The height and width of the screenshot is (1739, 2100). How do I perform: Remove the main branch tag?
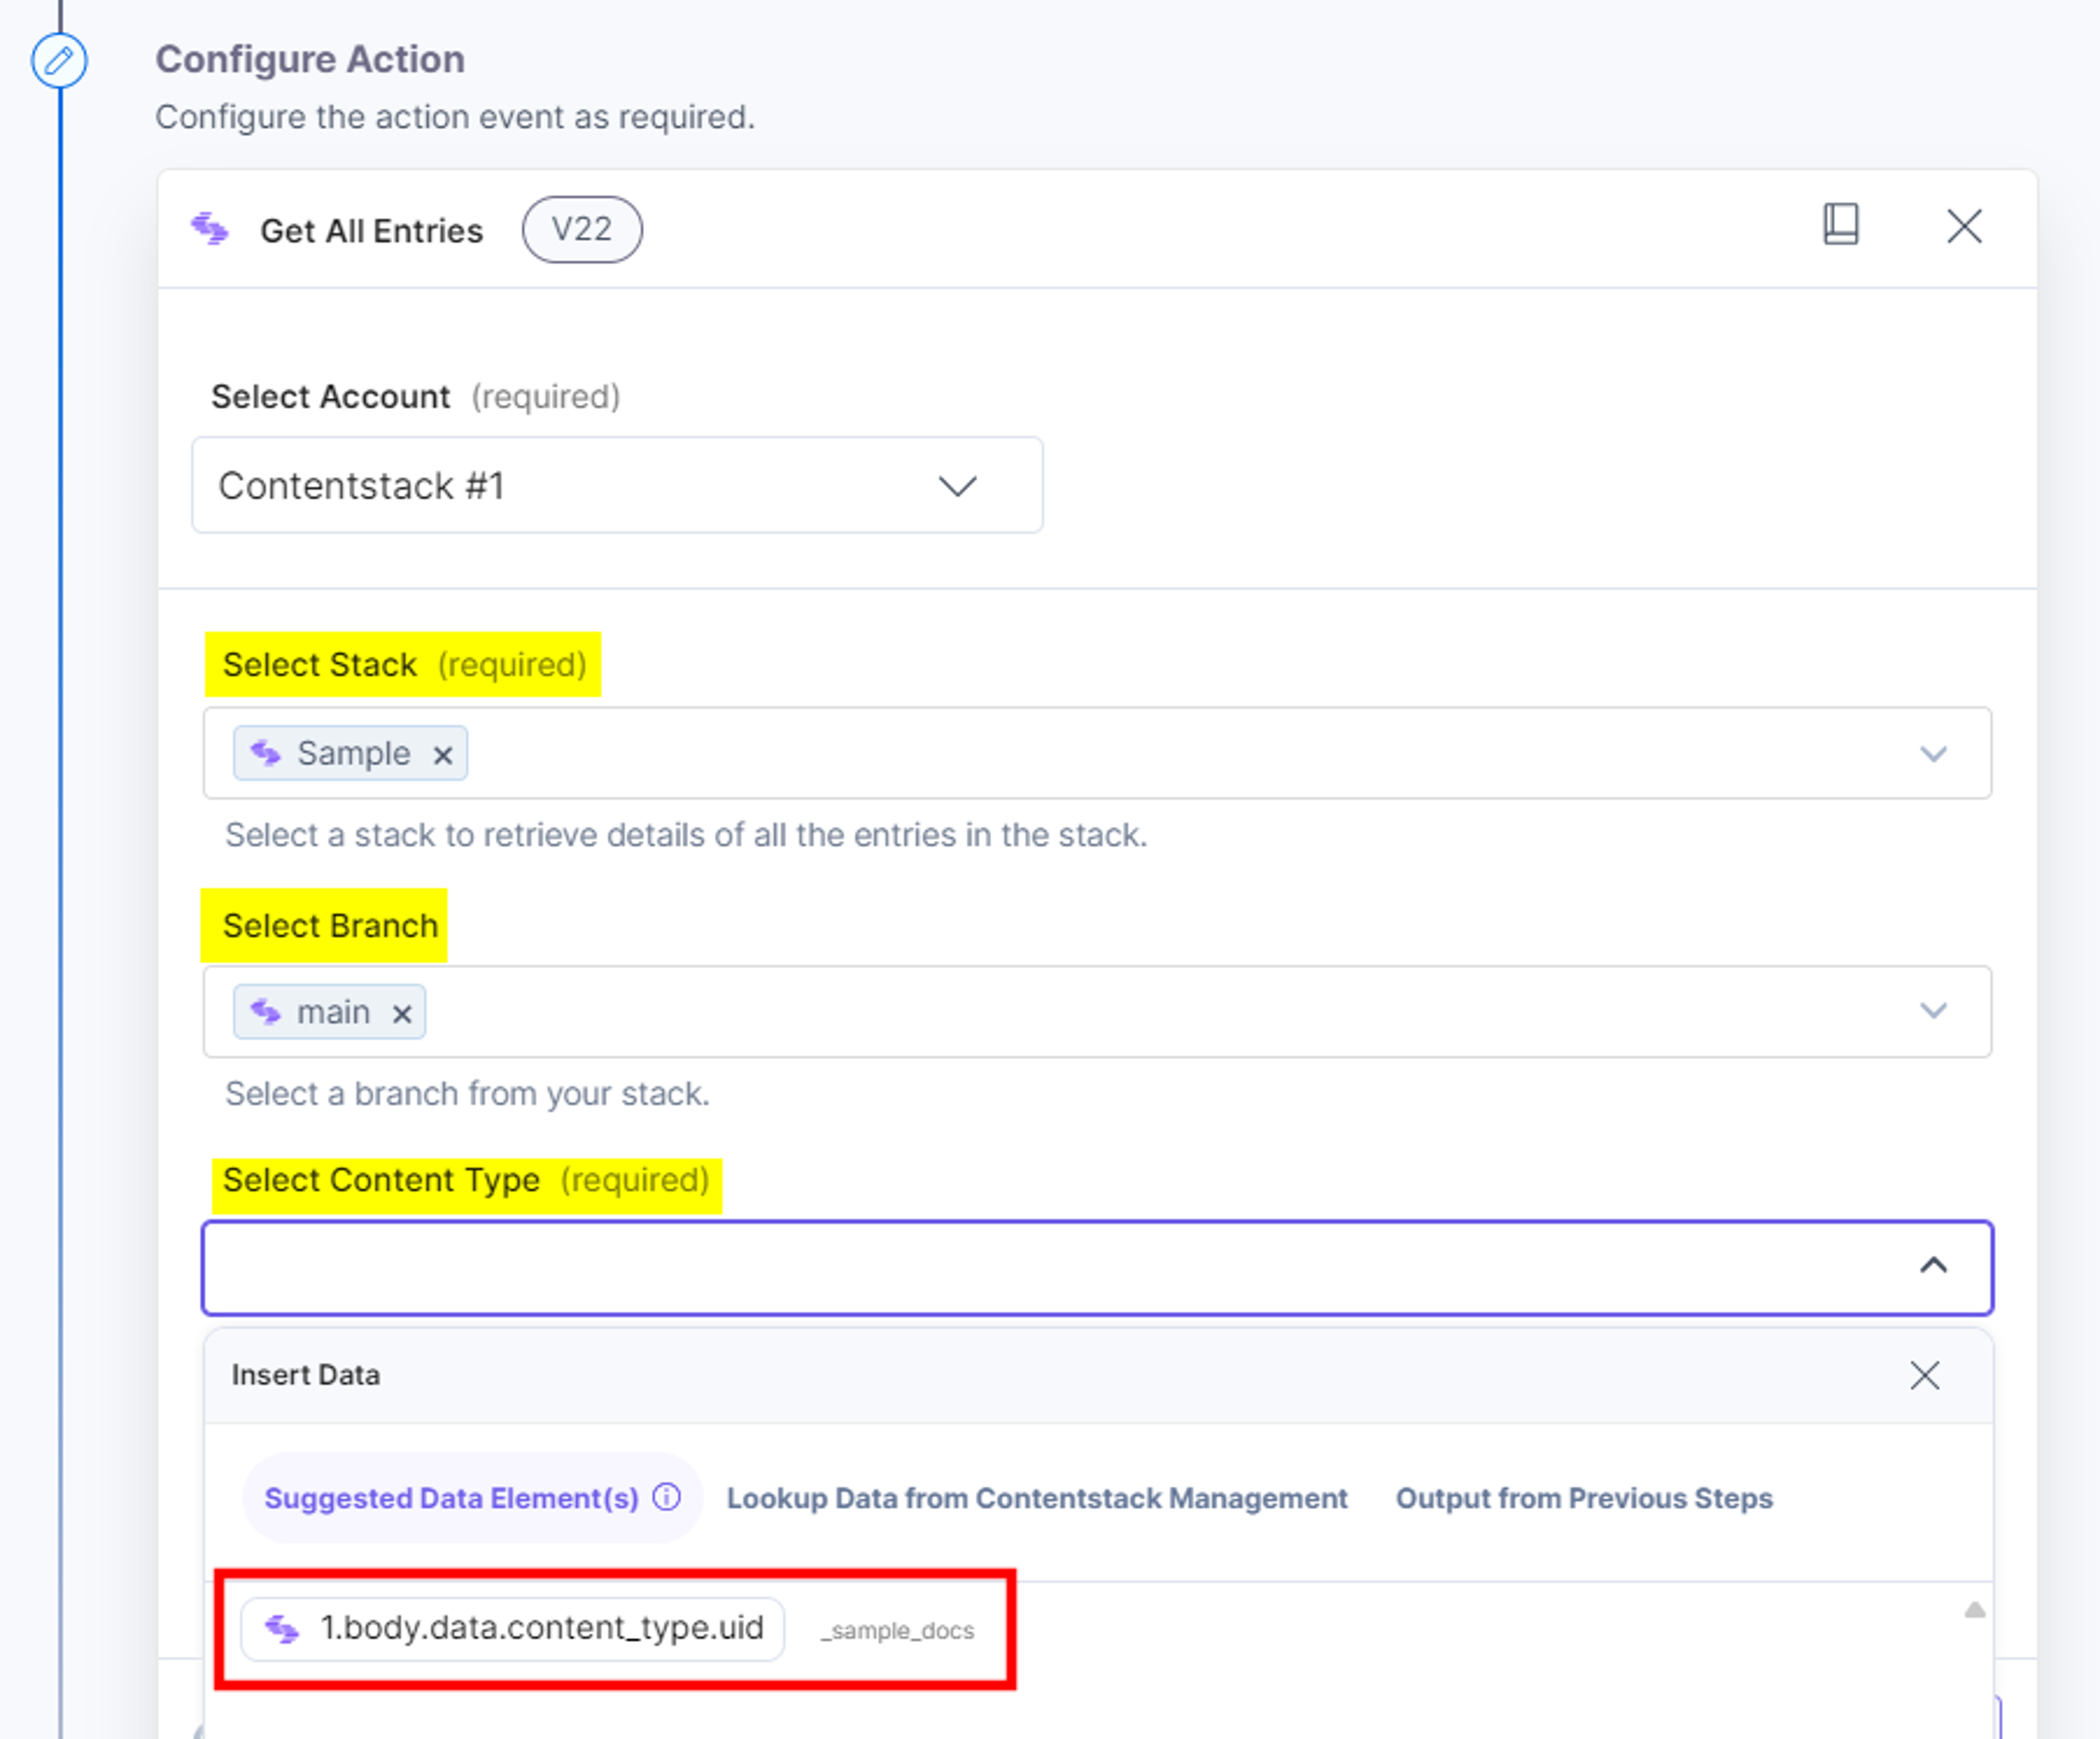(x=402, y=1014)
